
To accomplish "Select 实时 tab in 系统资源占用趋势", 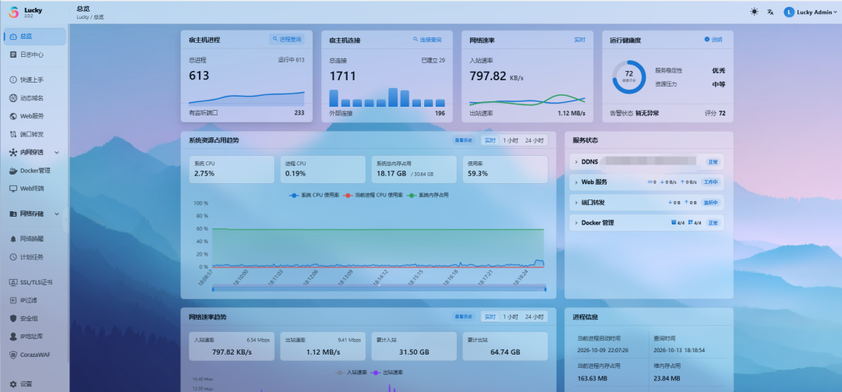I will pyautogui.click(x=490, y=140).
